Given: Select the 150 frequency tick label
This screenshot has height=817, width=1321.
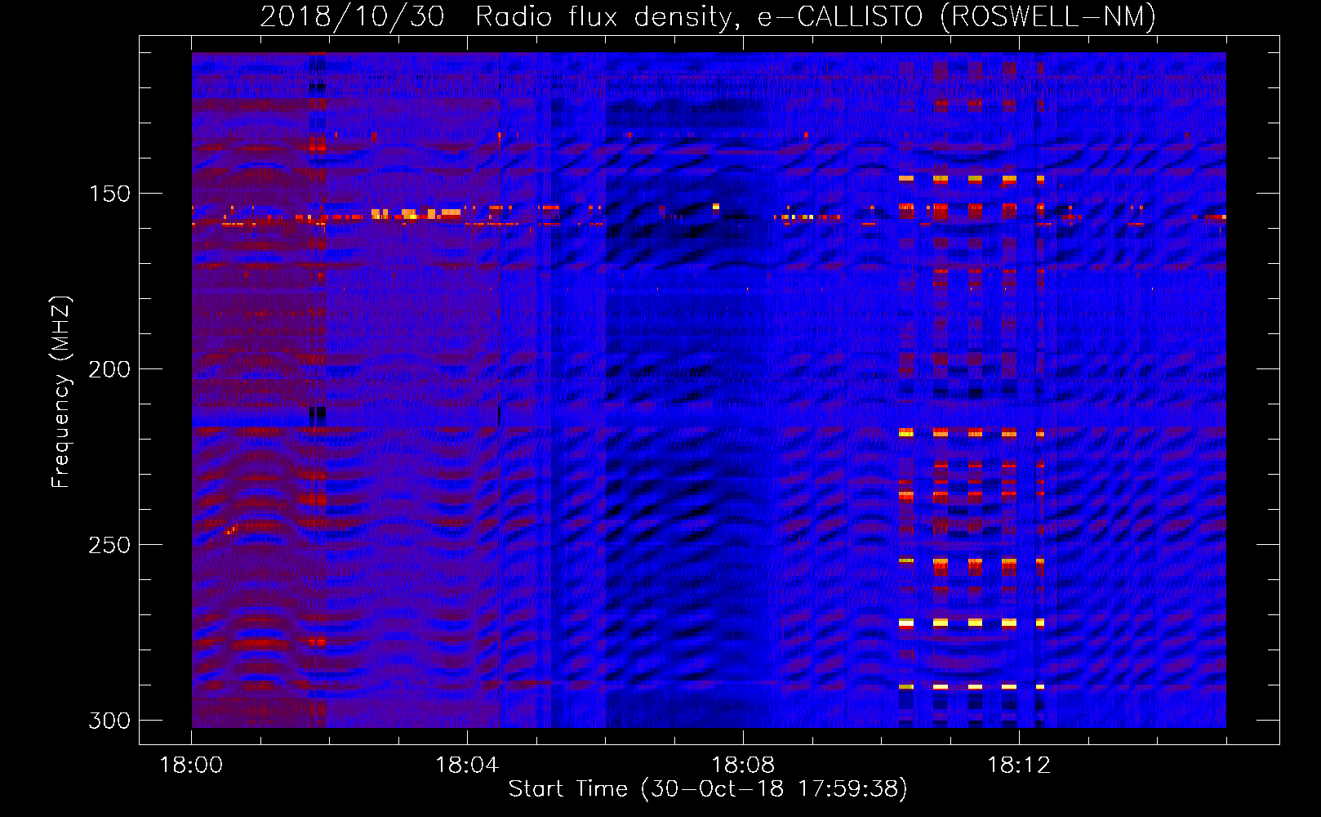Looking at the screenshot, I should tap(109, 194).
